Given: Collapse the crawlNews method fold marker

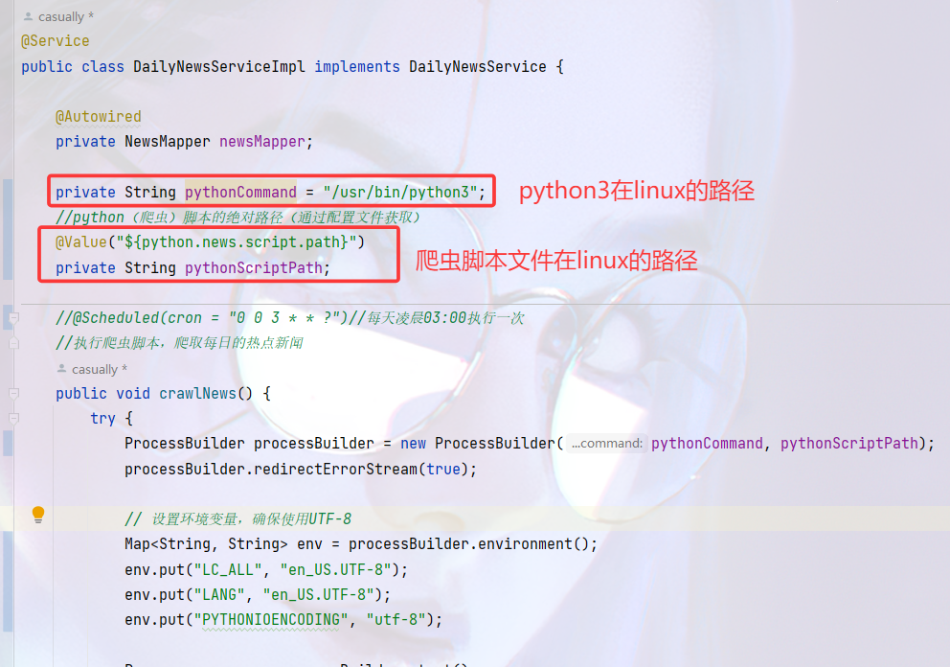Looking at the screenshot, I should pos(14,394).
